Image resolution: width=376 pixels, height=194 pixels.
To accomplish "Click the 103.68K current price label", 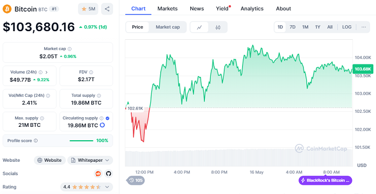I will pyautogui.click(x=363, y=69).
